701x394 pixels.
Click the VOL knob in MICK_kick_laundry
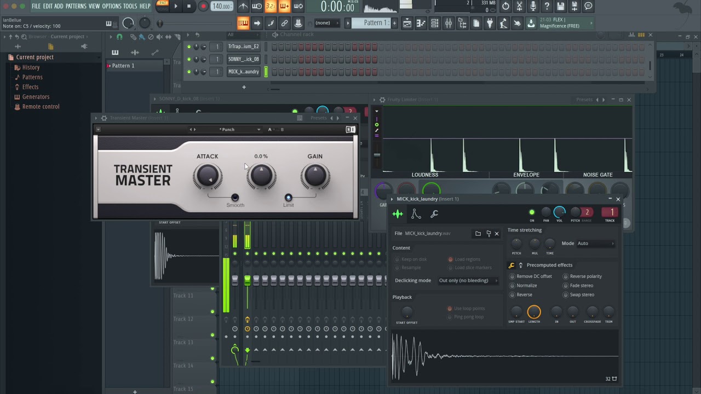click(559, 212)
